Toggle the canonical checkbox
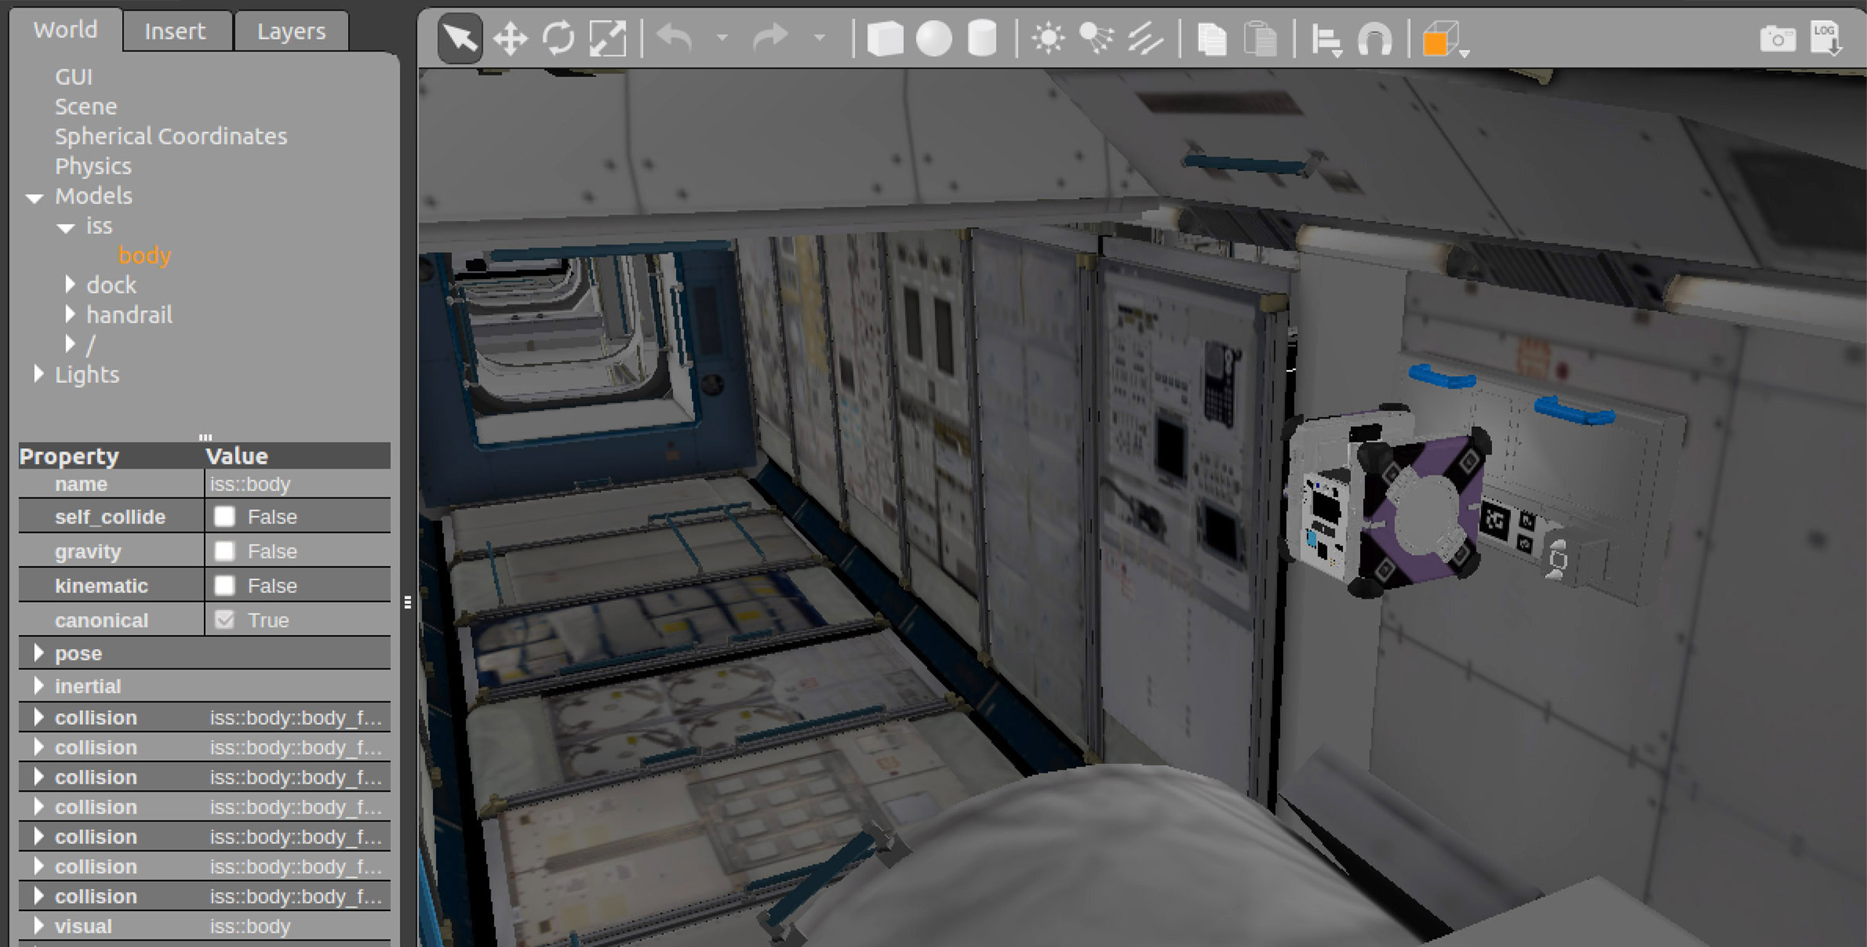The width and height of the screenshot is (1867, 947). [x=225, y=619]
